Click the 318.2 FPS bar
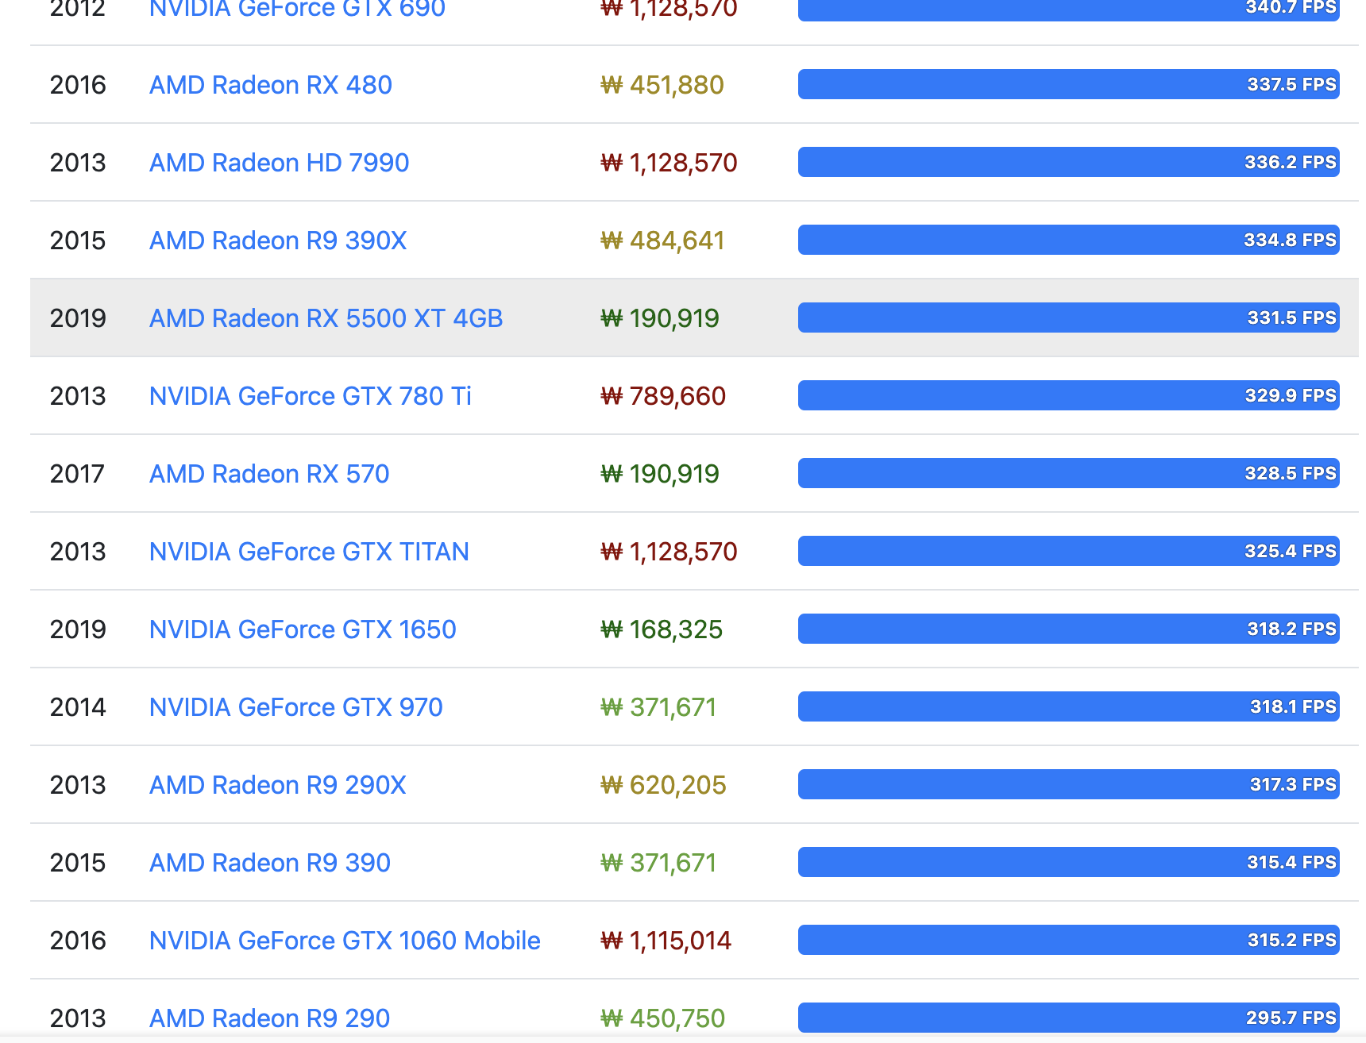 pos(1069,629)
